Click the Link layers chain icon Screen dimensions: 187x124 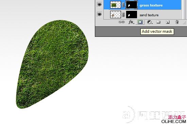tap(121, 22)
